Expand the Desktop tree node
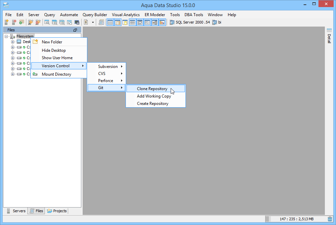The width and height of the screenshot is (336, 225). (x=12, y=42)
